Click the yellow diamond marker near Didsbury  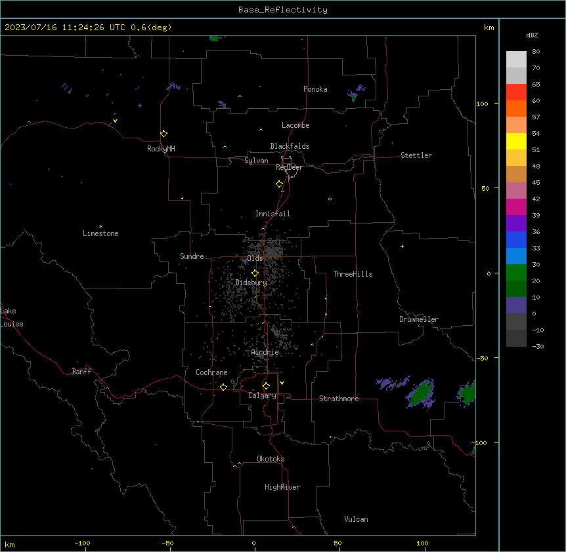255,273
